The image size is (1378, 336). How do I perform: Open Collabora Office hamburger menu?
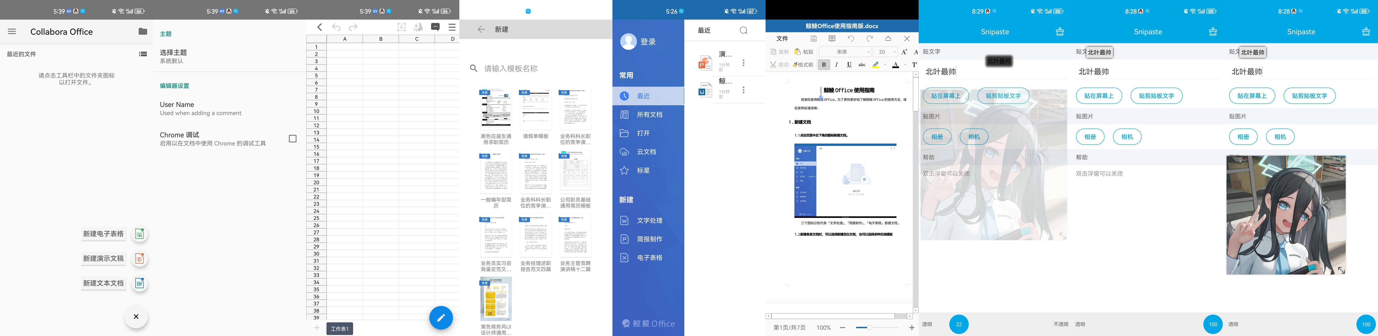12,32
